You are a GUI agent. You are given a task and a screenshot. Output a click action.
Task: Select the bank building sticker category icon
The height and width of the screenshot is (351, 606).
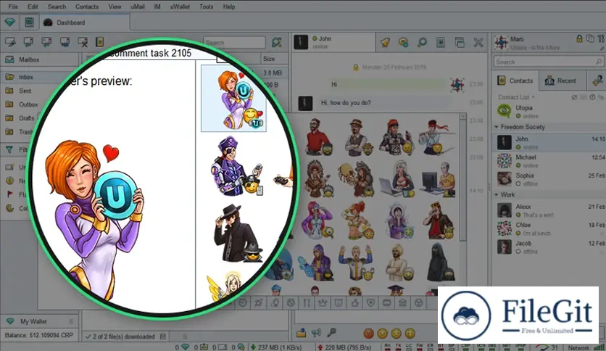(x=402, y=302)
